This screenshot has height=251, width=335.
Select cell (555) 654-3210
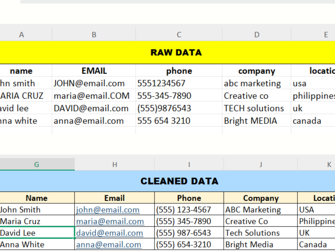tap(189, 244)
